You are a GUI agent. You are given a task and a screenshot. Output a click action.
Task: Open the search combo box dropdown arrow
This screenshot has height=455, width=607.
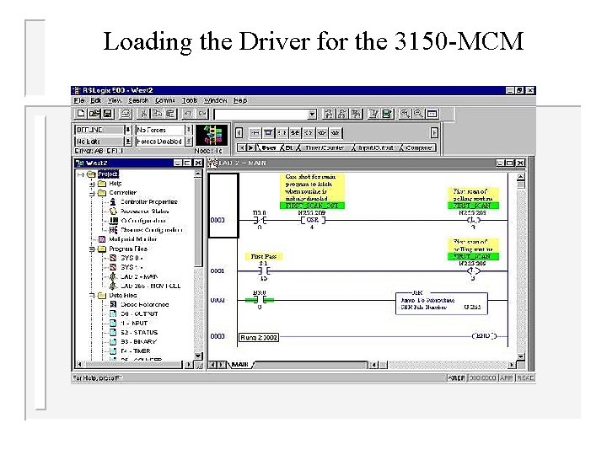312,114
